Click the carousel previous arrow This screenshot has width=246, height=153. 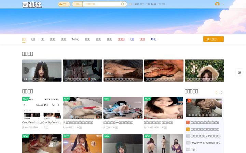[26, 71]
